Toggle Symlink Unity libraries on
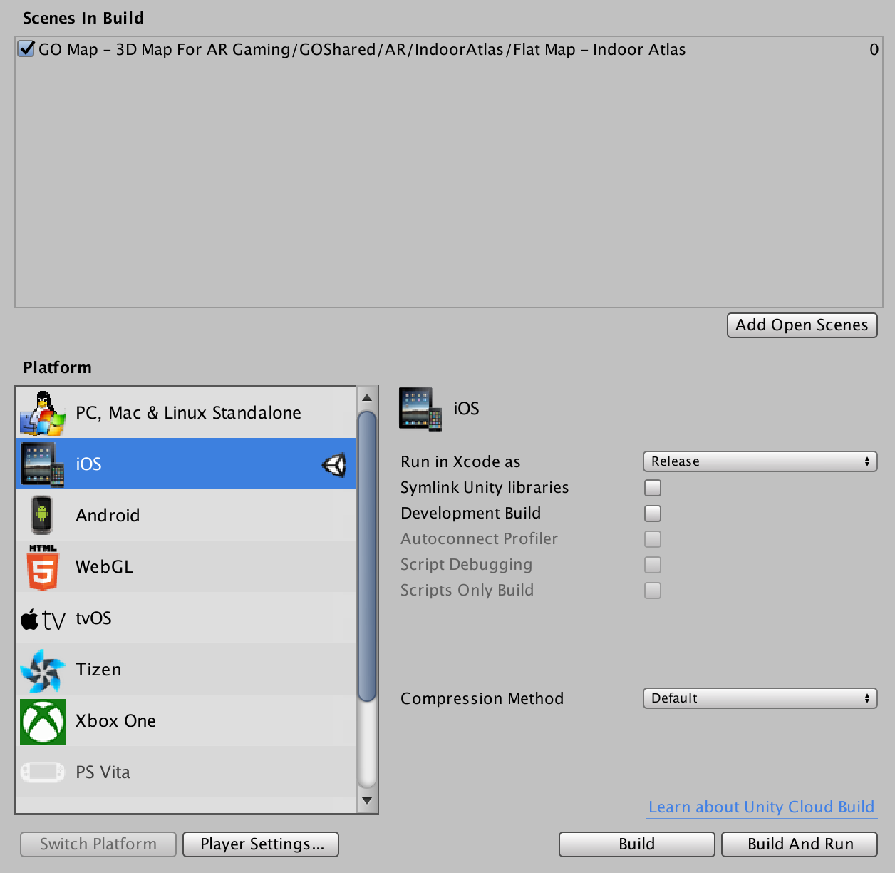Screen dimensions: 895x873 click(652, 487)
